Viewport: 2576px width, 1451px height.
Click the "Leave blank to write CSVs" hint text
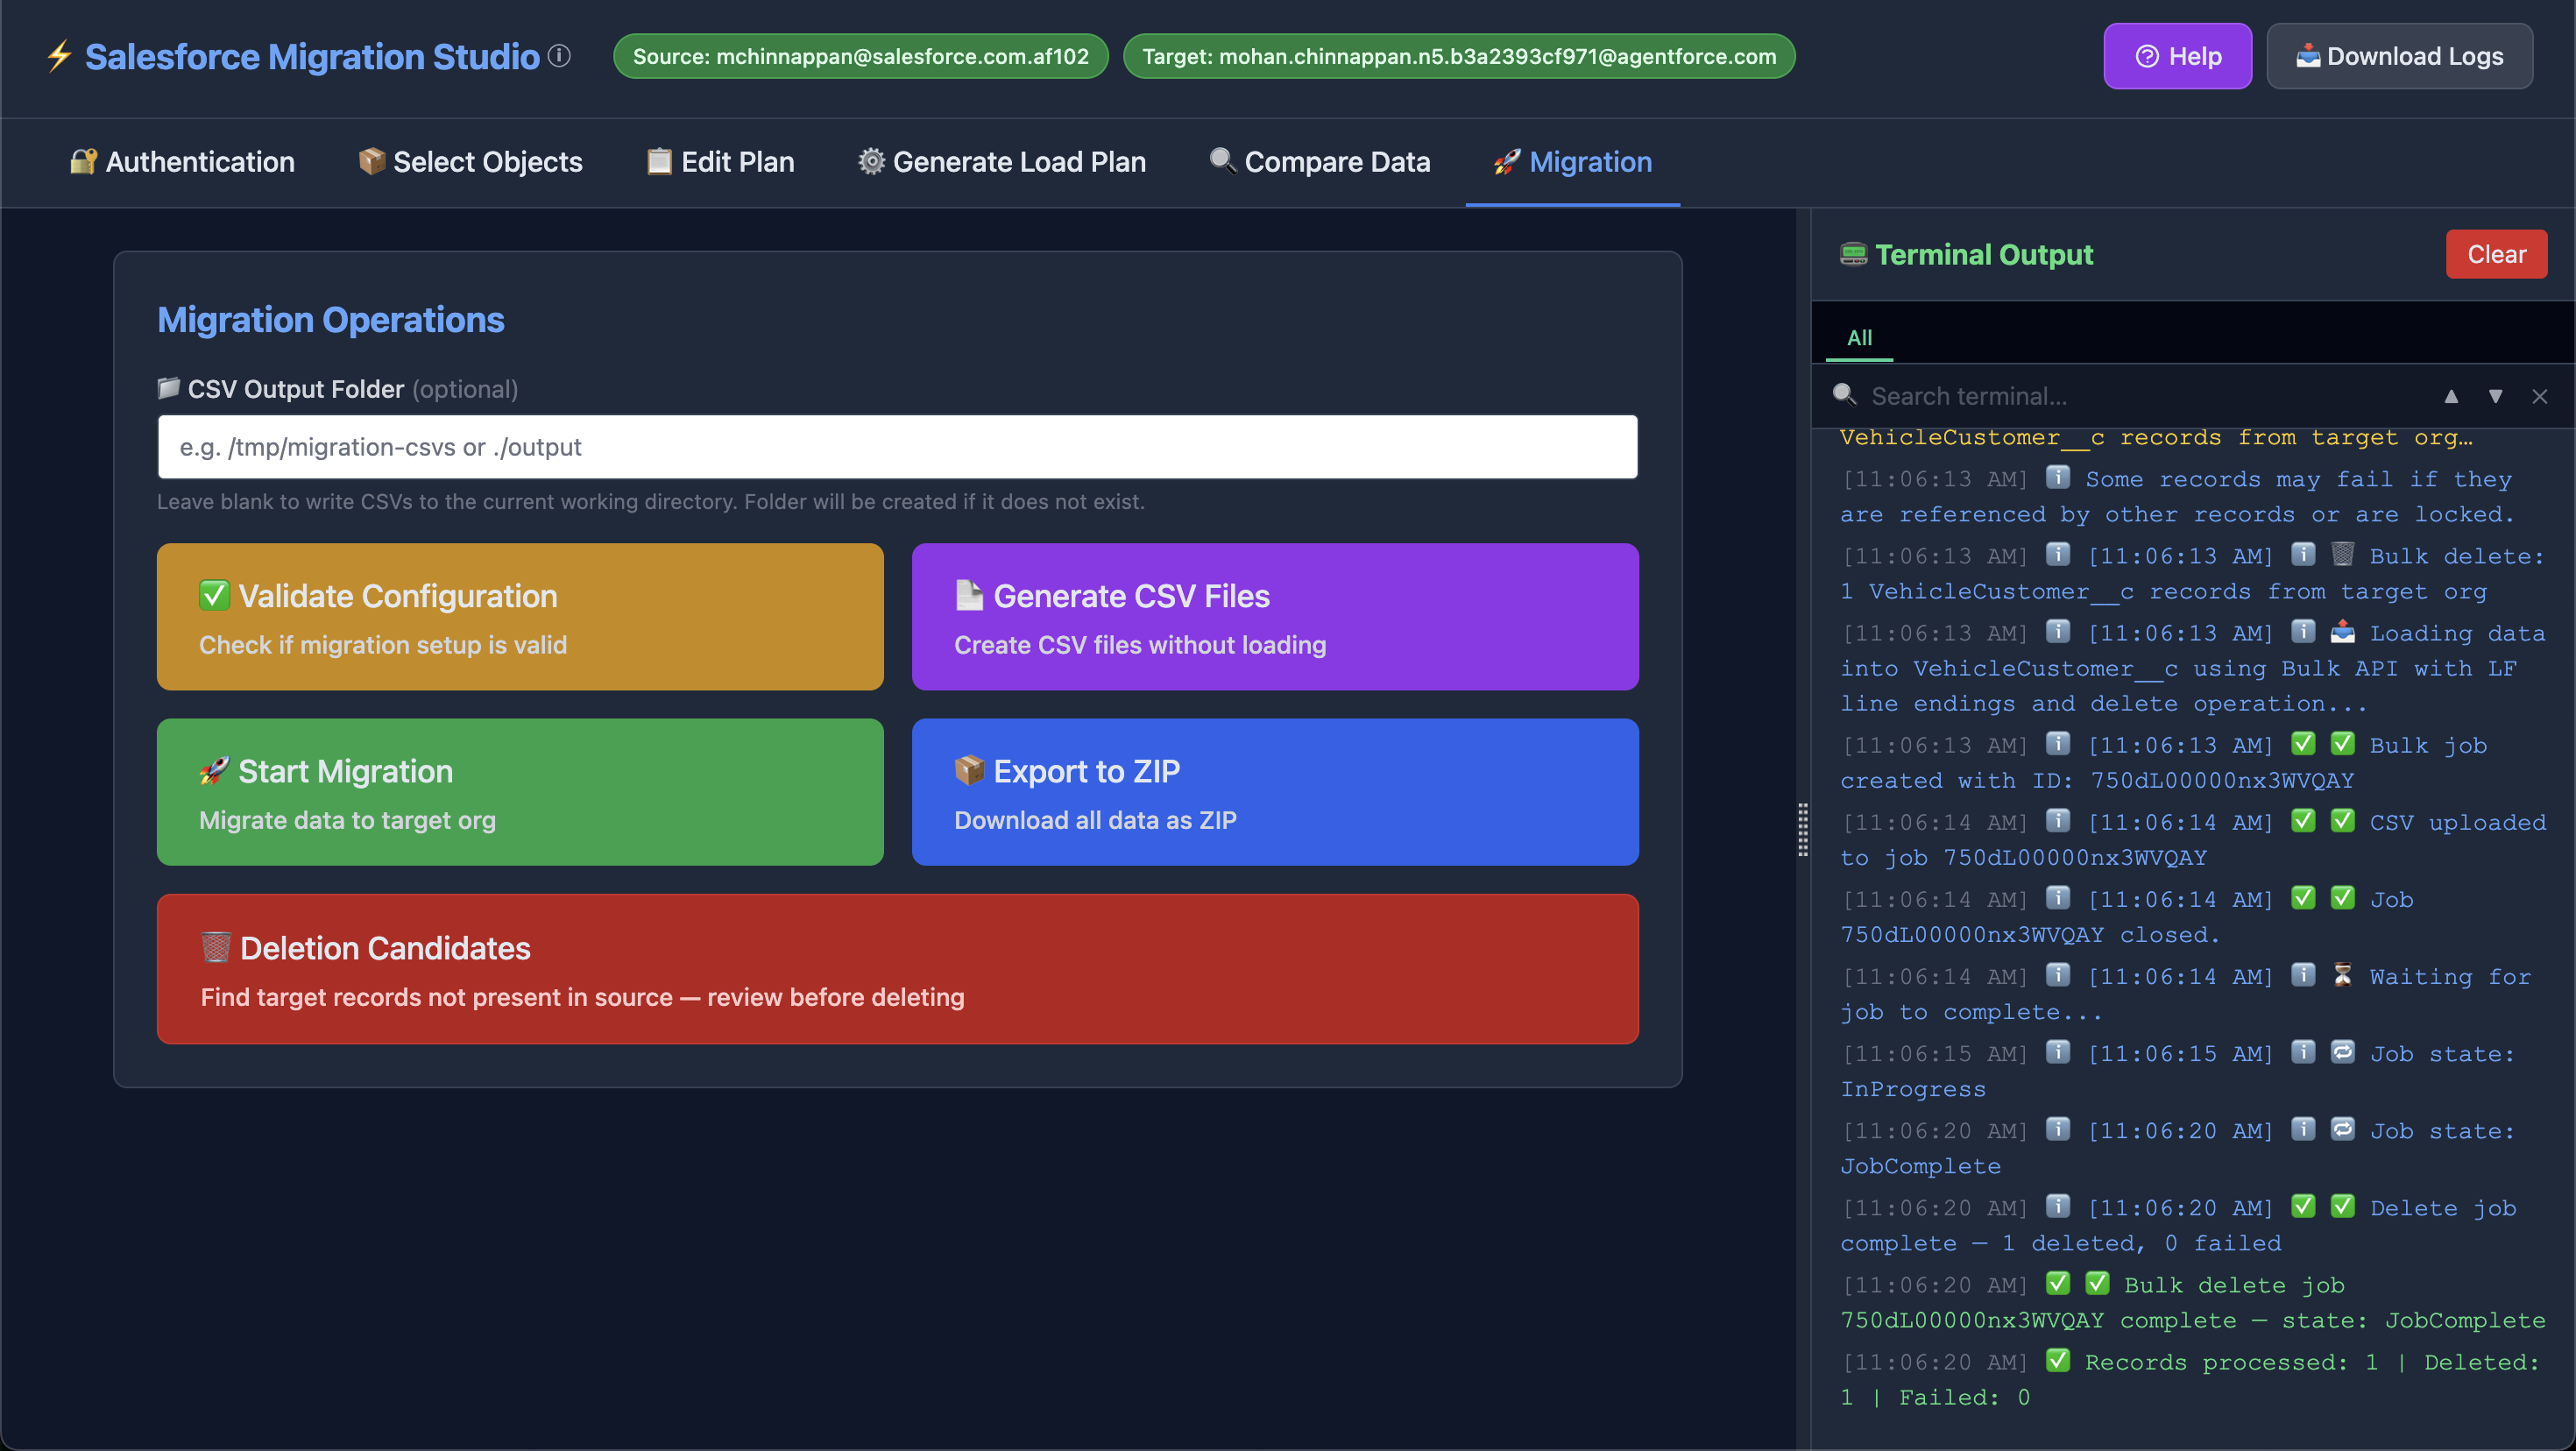[651, 502]
